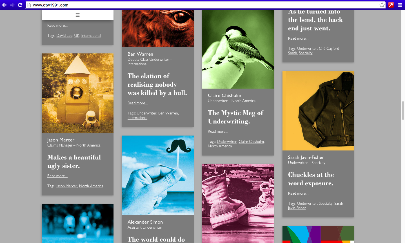Image resolution: width=405 pixels, height=243 pixels.
Task: Click headline Chuckles at the word exposure
Action: [311, 179]
